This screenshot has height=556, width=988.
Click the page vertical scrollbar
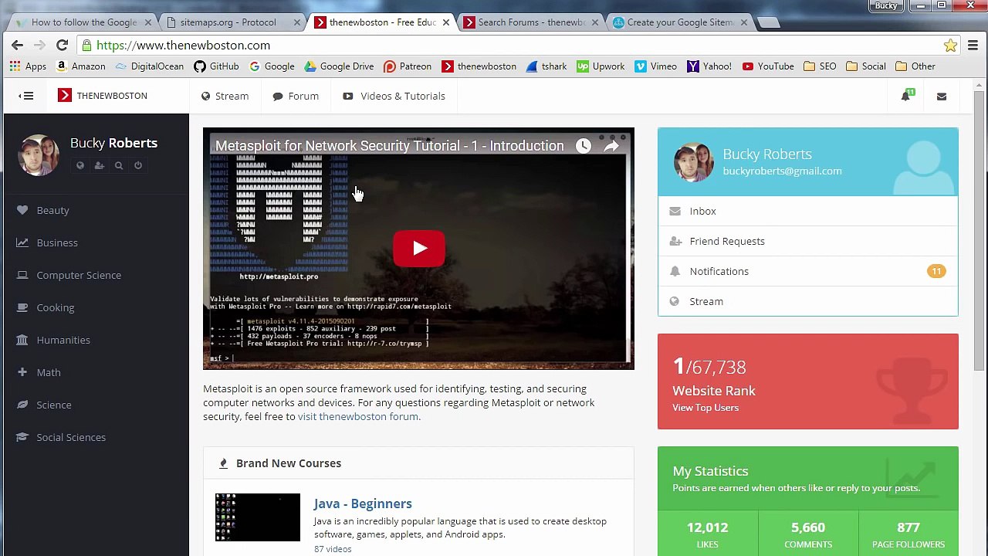point(980,232)
